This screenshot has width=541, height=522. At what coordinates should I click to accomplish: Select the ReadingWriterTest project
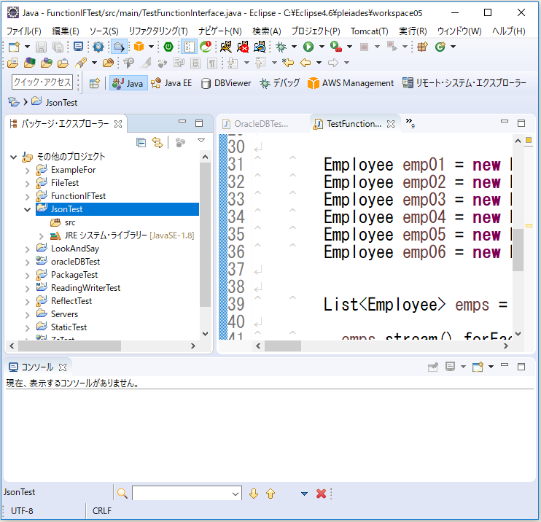click(x=85, y=288)
